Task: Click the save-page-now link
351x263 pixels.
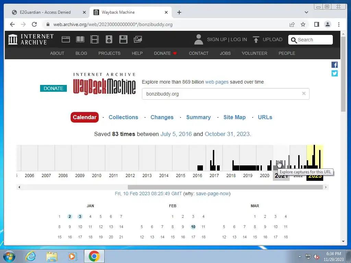Action: (213, 193)
